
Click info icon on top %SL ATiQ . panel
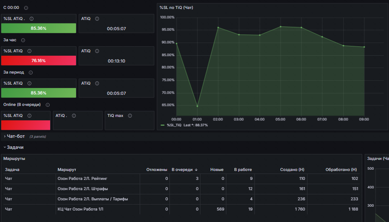pyautogui.click(x=31, y=19)
